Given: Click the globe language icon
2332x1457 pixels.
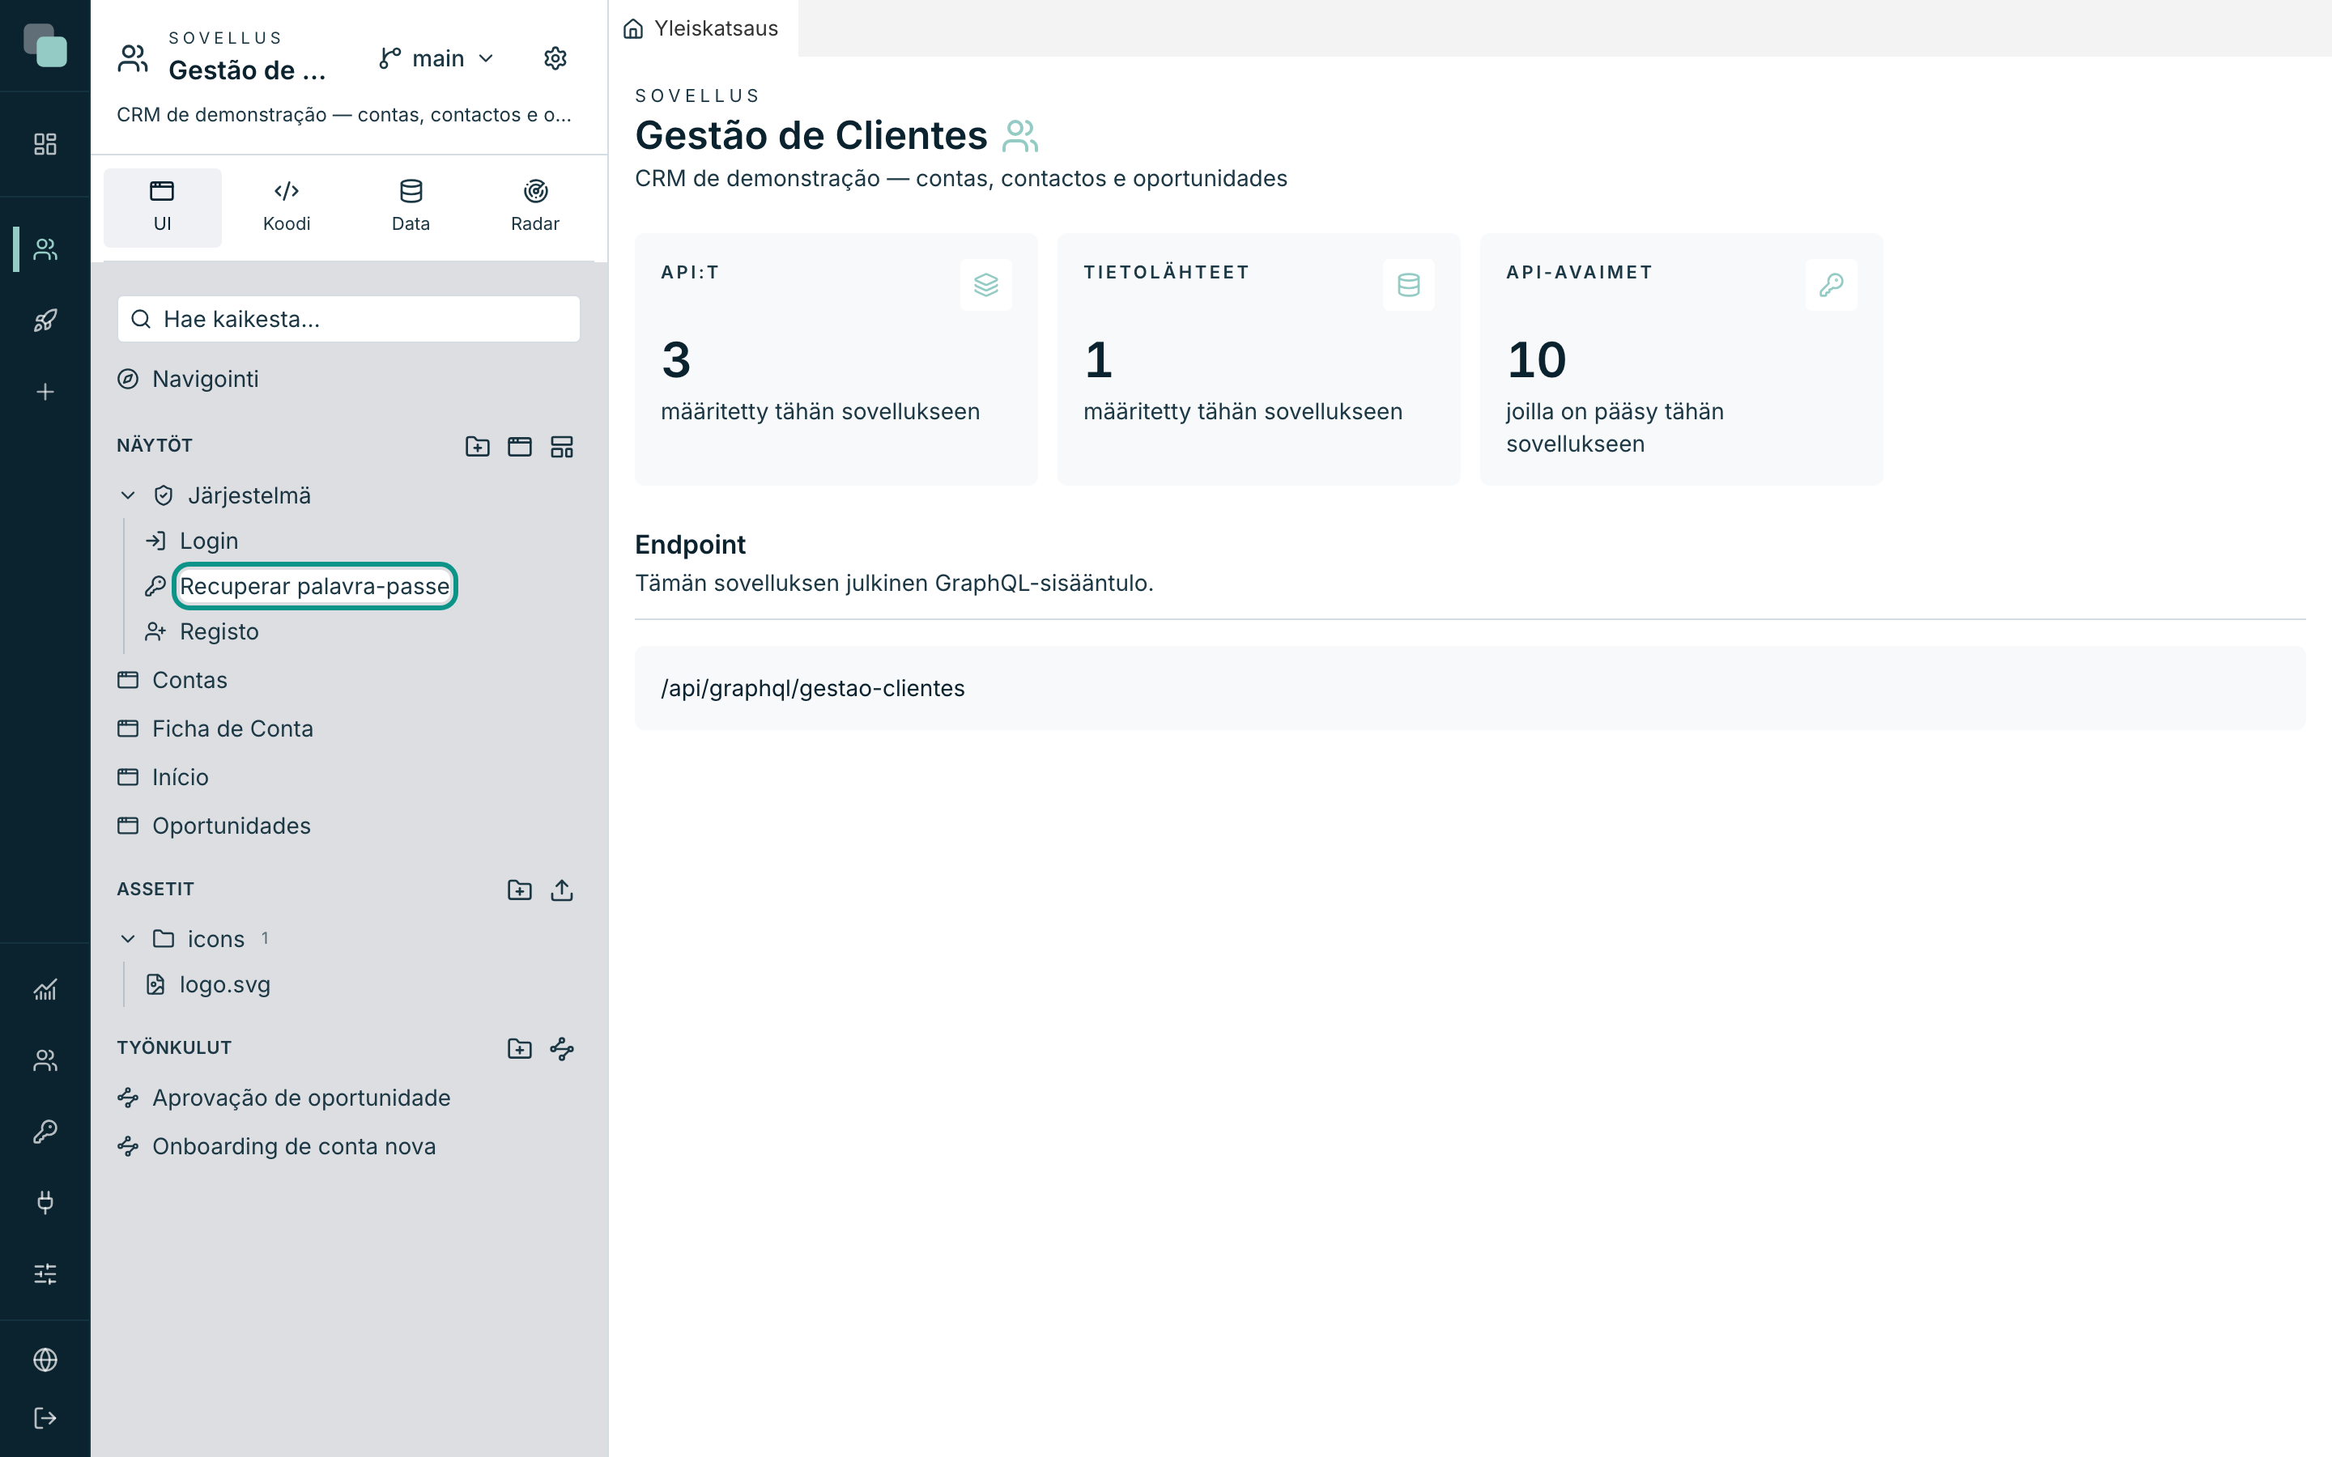Looking at the screenshot, I should 45,1360.
